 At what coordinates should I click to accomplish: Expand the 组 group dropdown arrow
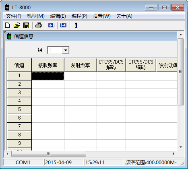click(66, 50)
